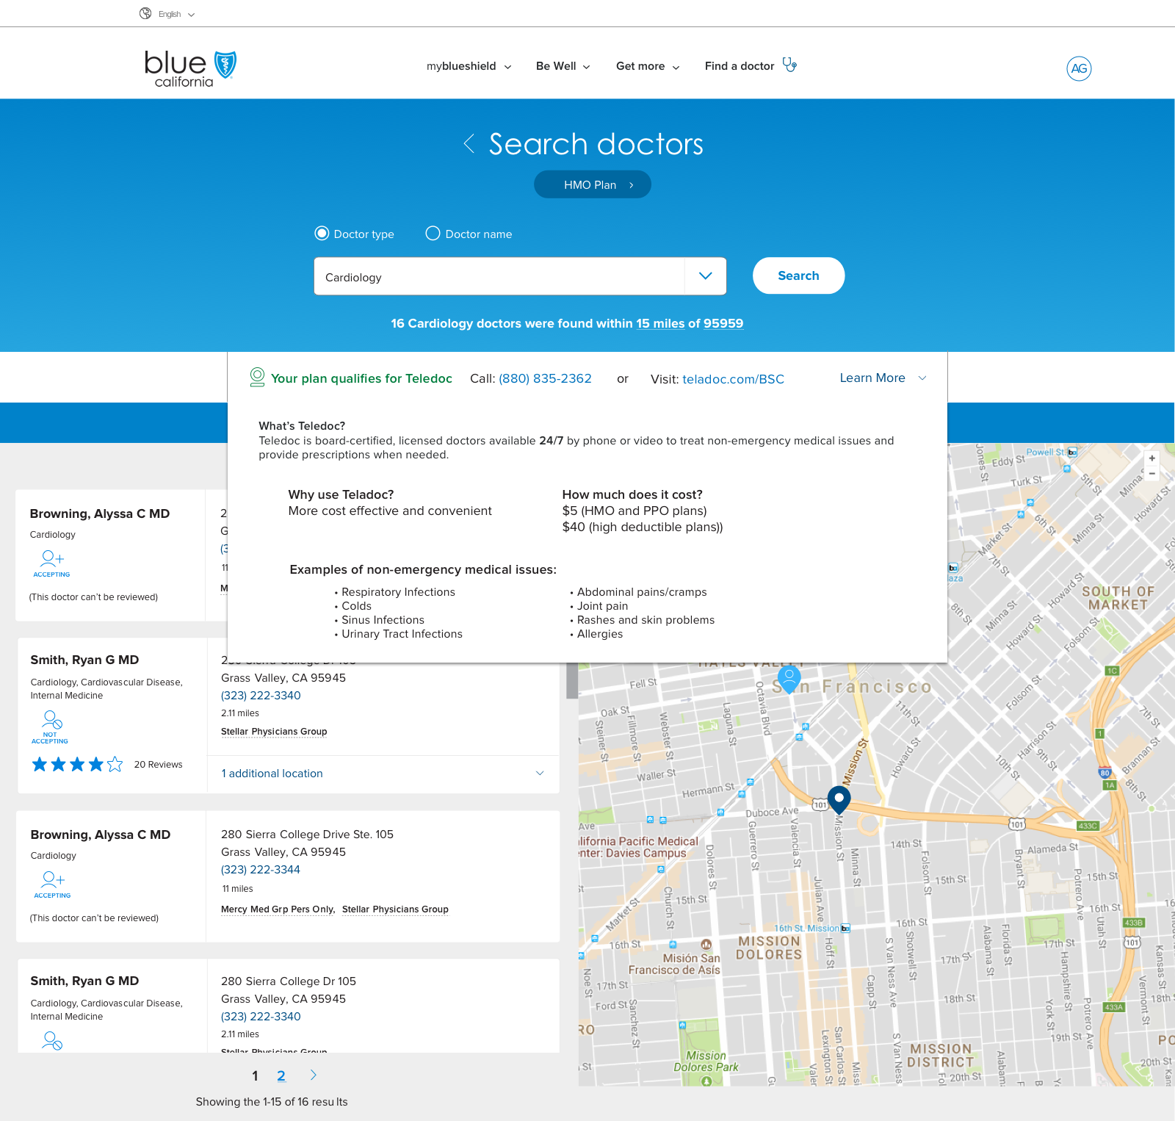Open the Mercy Med Grp Pers Only link
The width and height of the screenshot is (1175, 1121).
[x=278, y=909]
